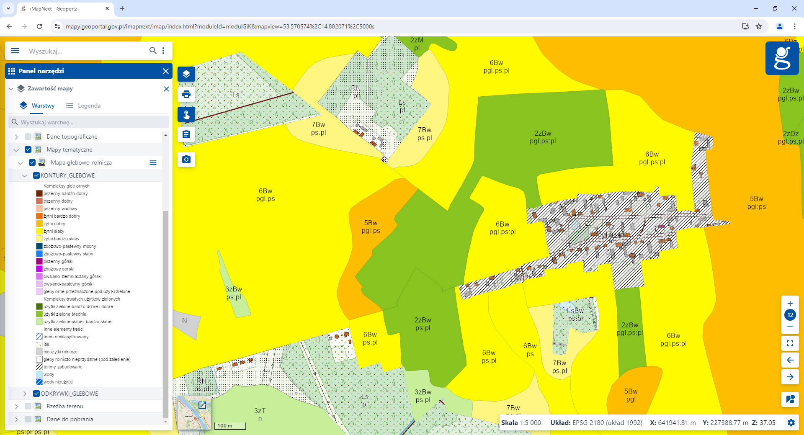This screenshot has height=435, width=804.
Task: Open the settings gear in status bar
Action: [x=791, y=422]
